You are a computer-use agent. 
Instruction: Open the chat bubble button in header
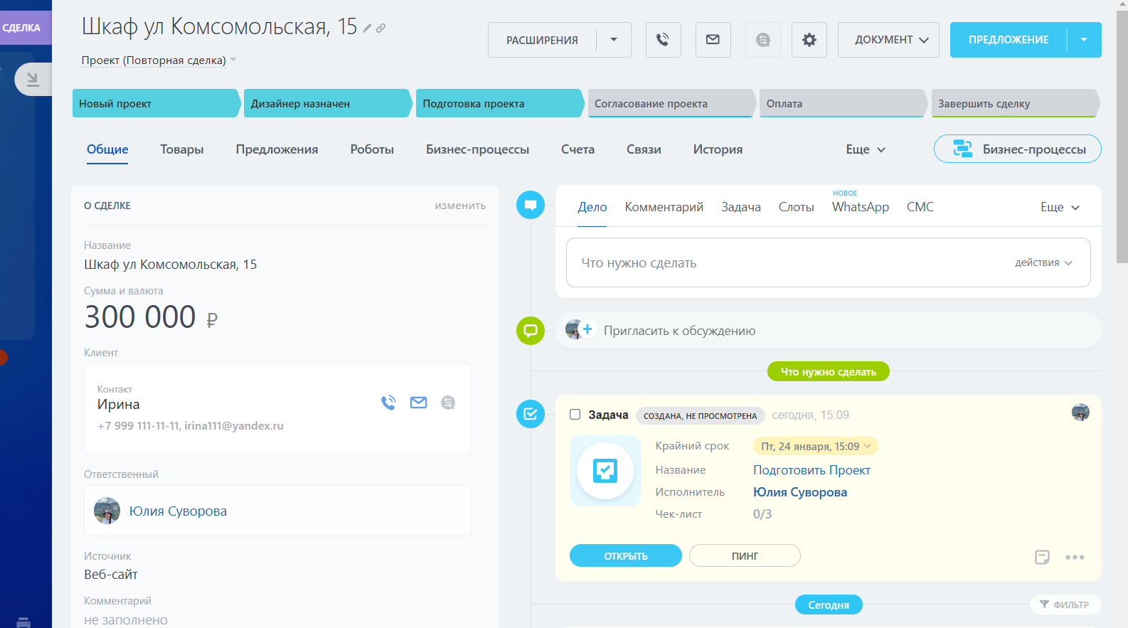click(x=763, y=40)
